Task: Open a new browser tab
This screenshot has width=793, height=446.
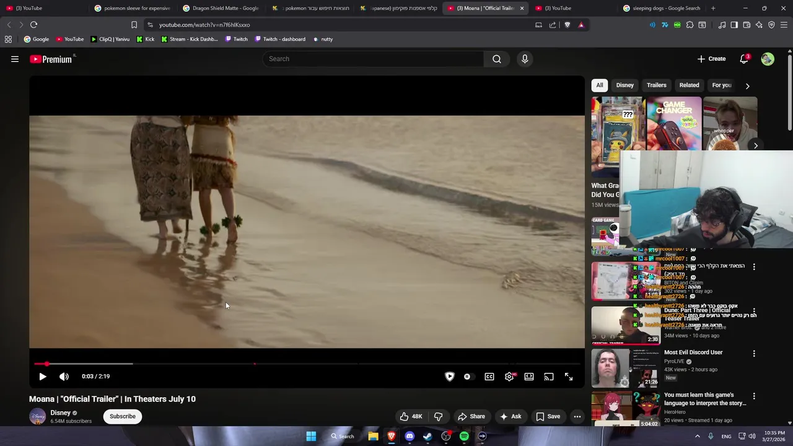Action: 713,8
